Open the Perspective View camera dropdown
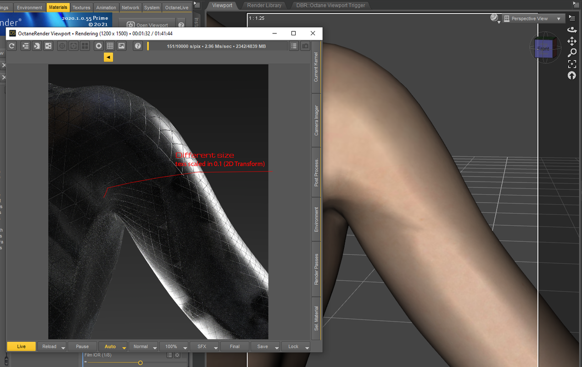 (x=533, y=18)
